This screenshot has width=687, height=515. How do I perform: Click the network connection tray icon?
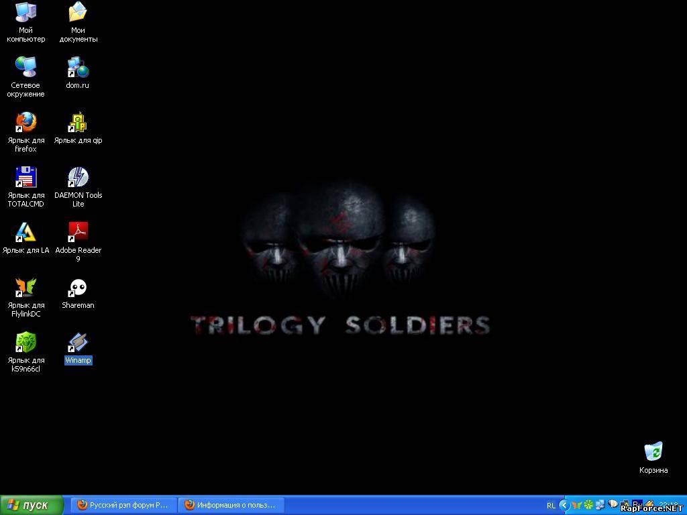point(600,506)
